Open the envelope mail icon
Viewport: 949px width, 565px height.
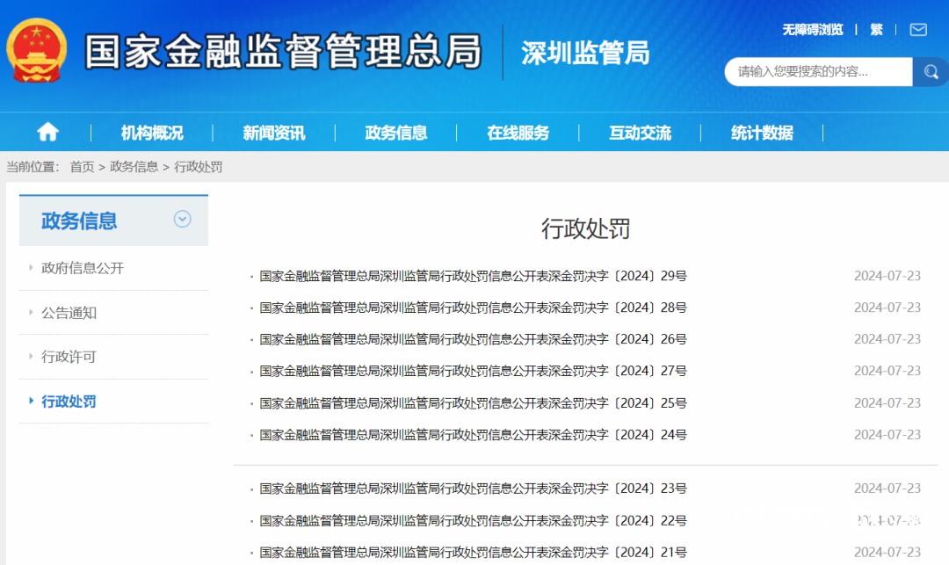click(918, 30)
